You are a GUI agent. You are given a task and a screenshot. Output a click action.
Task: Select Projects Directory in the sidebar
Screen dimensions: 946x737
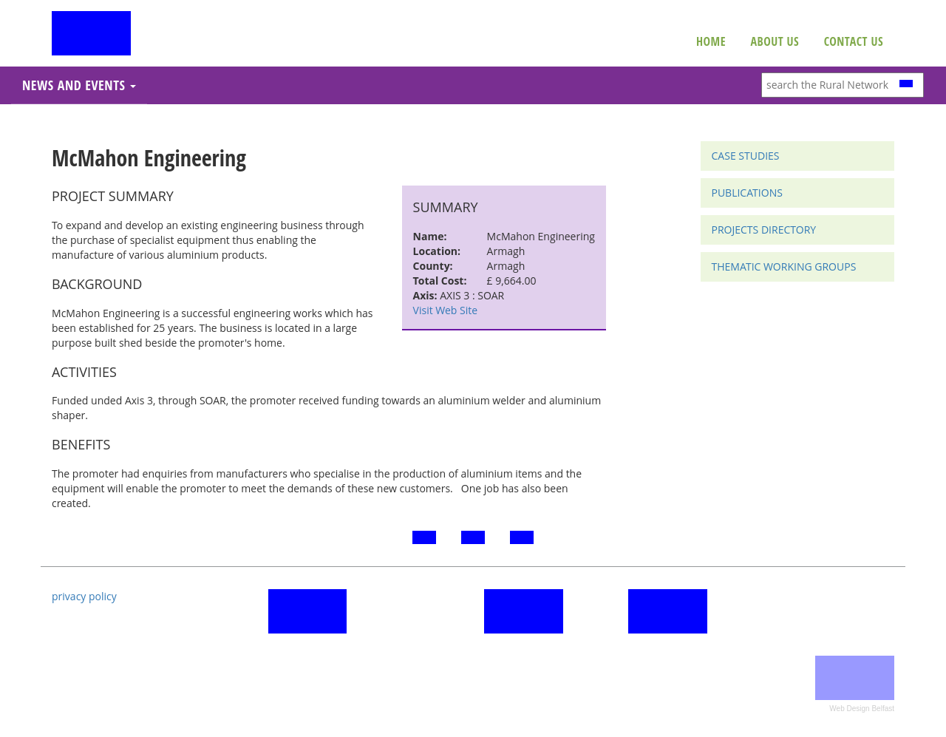pos(763,230)
